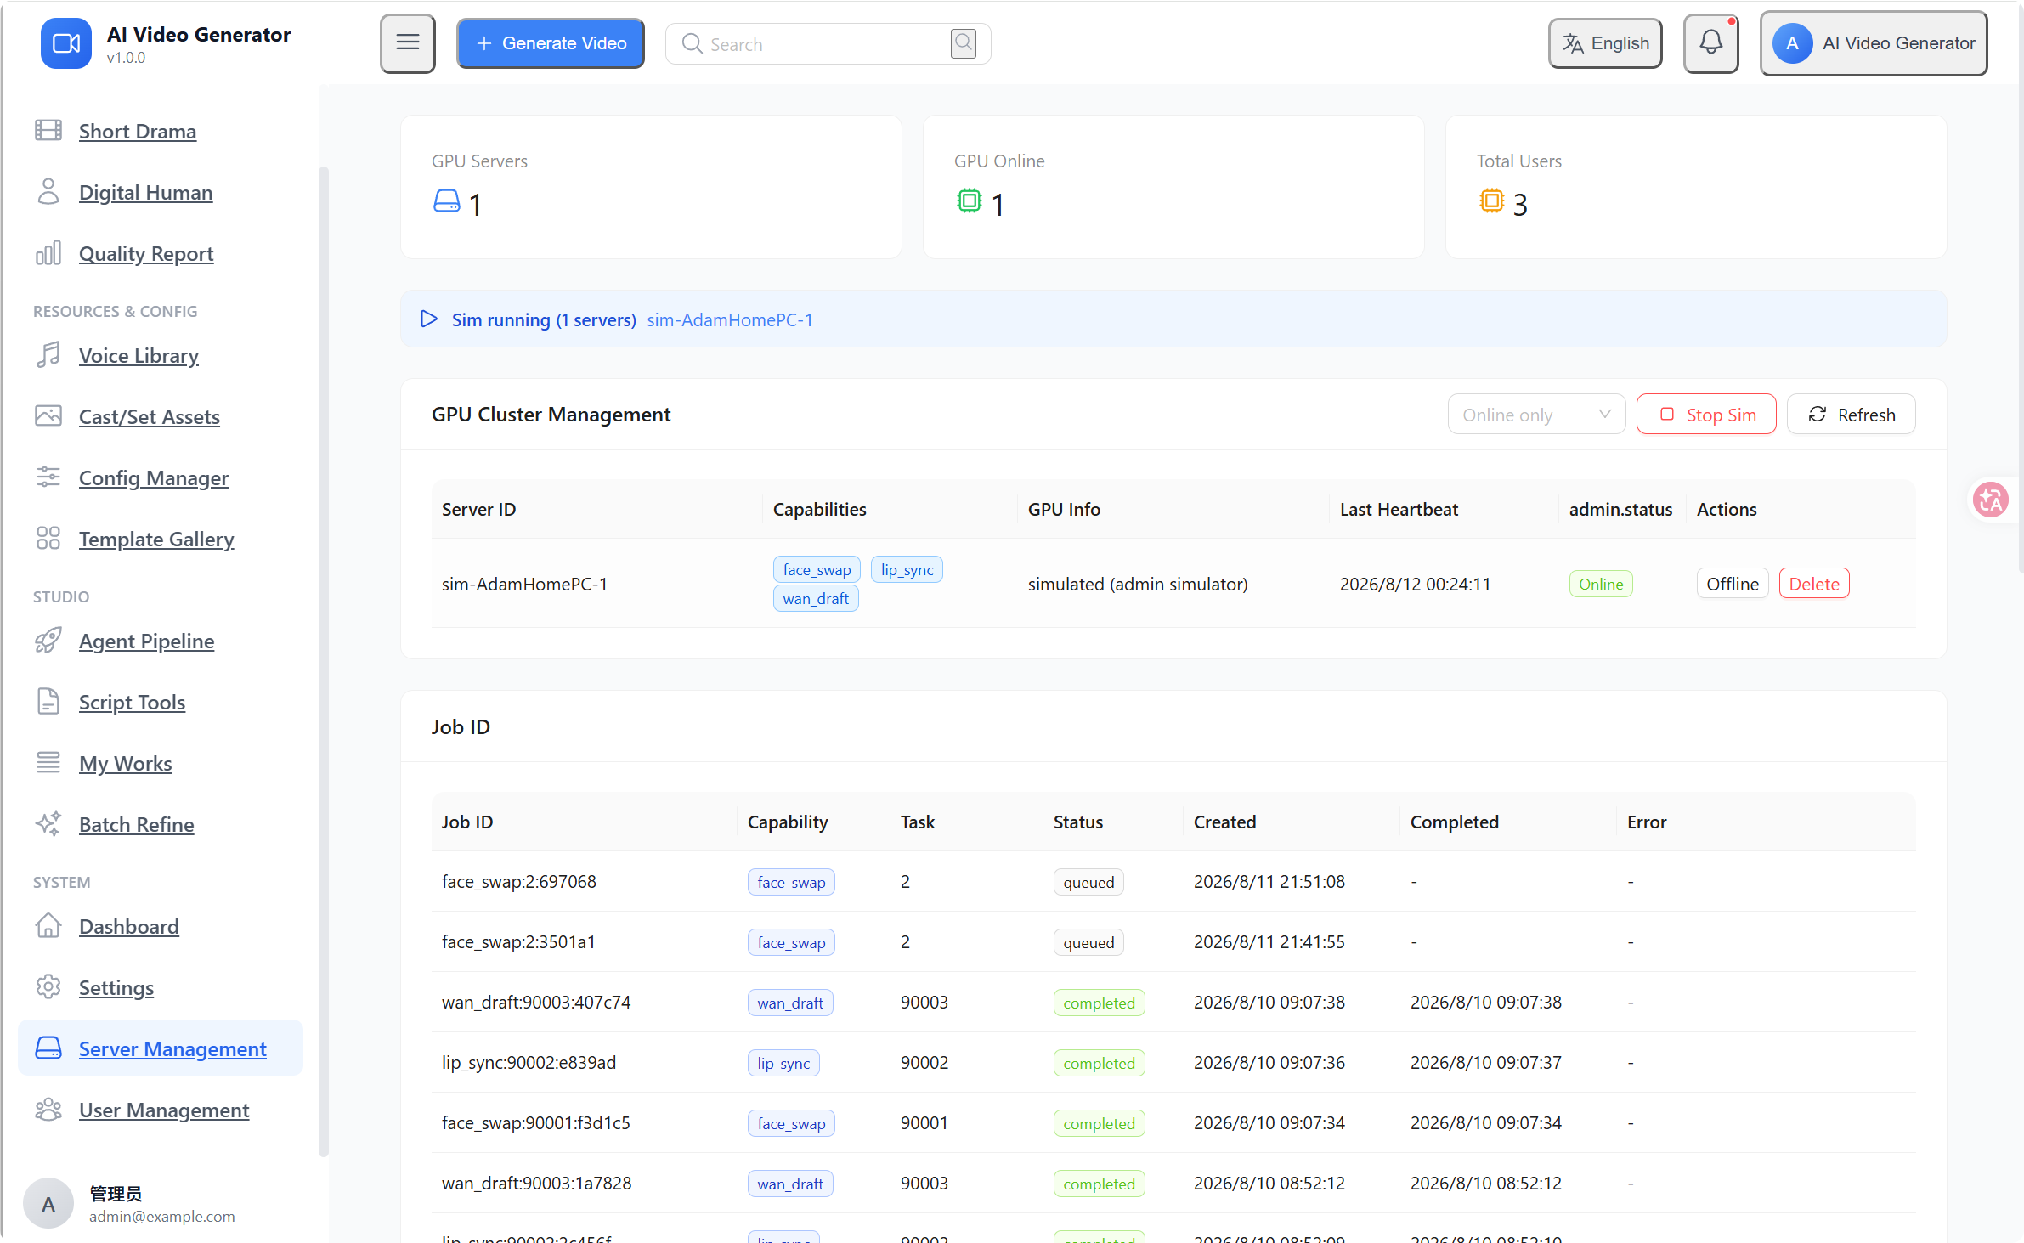Click the Template Gallery grid icon

[48, 539]
